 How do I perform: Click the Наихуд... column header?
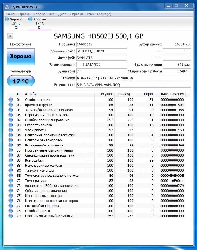click(x=125, y=94)
